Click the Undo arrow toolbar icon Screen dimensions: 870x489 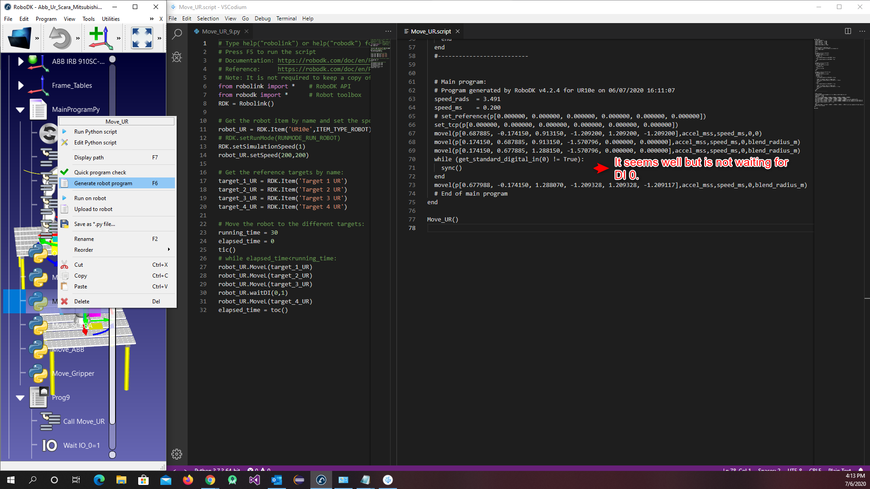[60, 38]
